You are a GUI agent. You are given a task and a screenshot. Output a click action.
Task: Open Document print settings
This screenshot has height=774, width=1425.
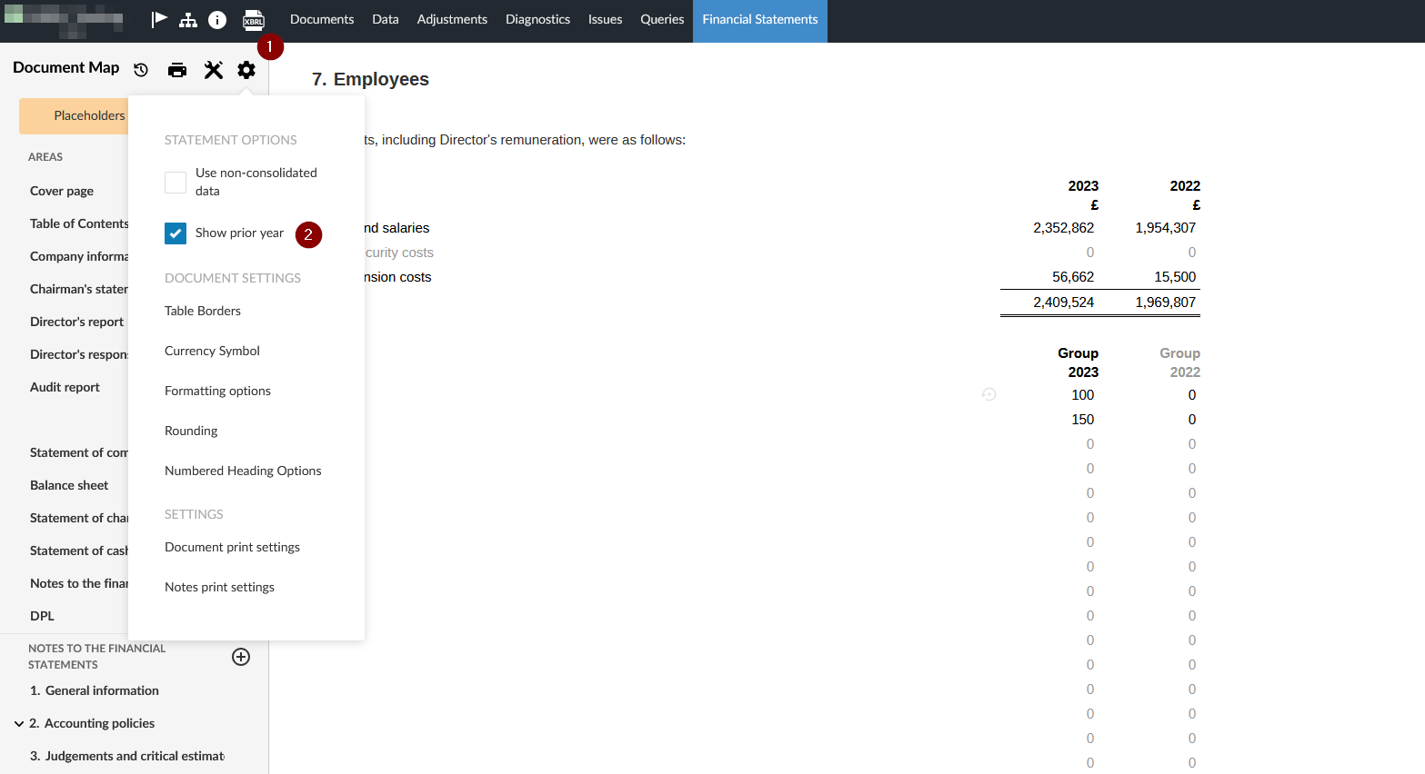click(x=232, y=547)
